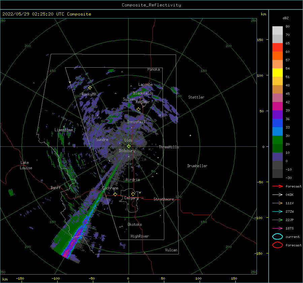Click the Composite_Reflectivity title
This screenshot has width=303, height=283.
151,5
